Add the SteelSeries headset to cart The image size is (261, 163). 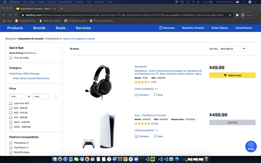232,75
